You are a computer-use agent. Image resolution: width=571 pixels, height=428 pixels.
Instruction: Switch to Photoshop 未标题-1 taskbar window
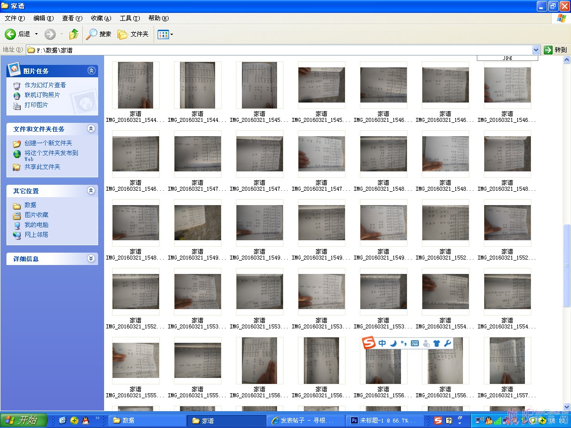coord(385,421)
